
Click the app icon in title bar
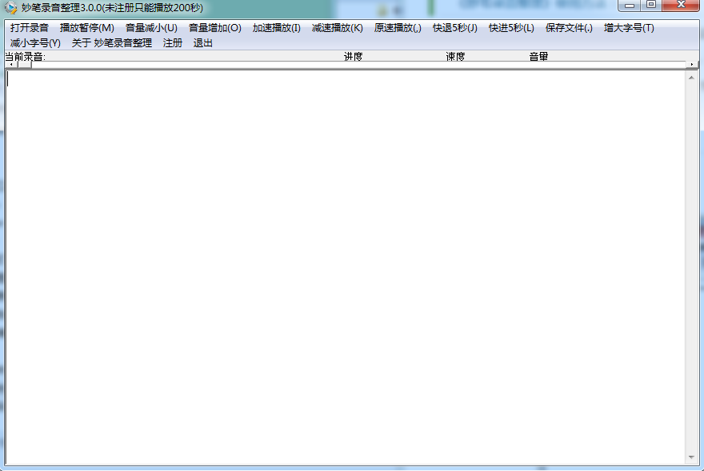click(x=10, y=8)
